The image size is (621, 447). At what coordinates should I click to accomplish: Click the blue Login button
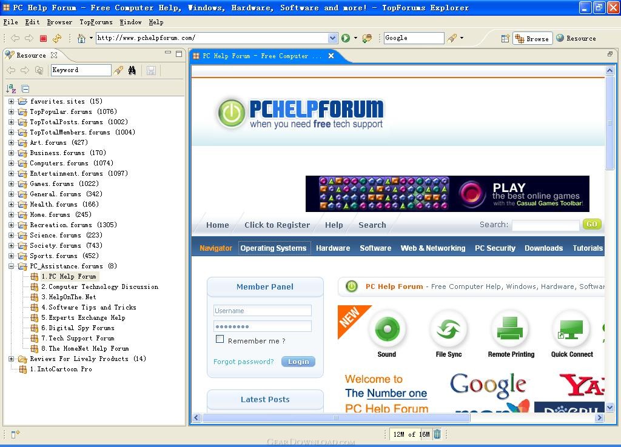[298, 362]
